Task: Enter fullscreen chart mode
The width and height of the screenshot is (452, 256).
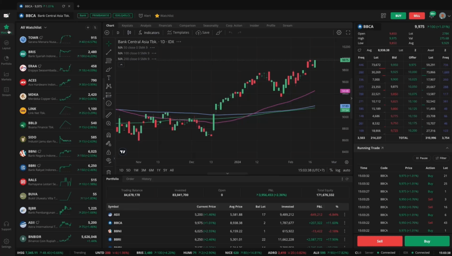Action: click(348, 33)
